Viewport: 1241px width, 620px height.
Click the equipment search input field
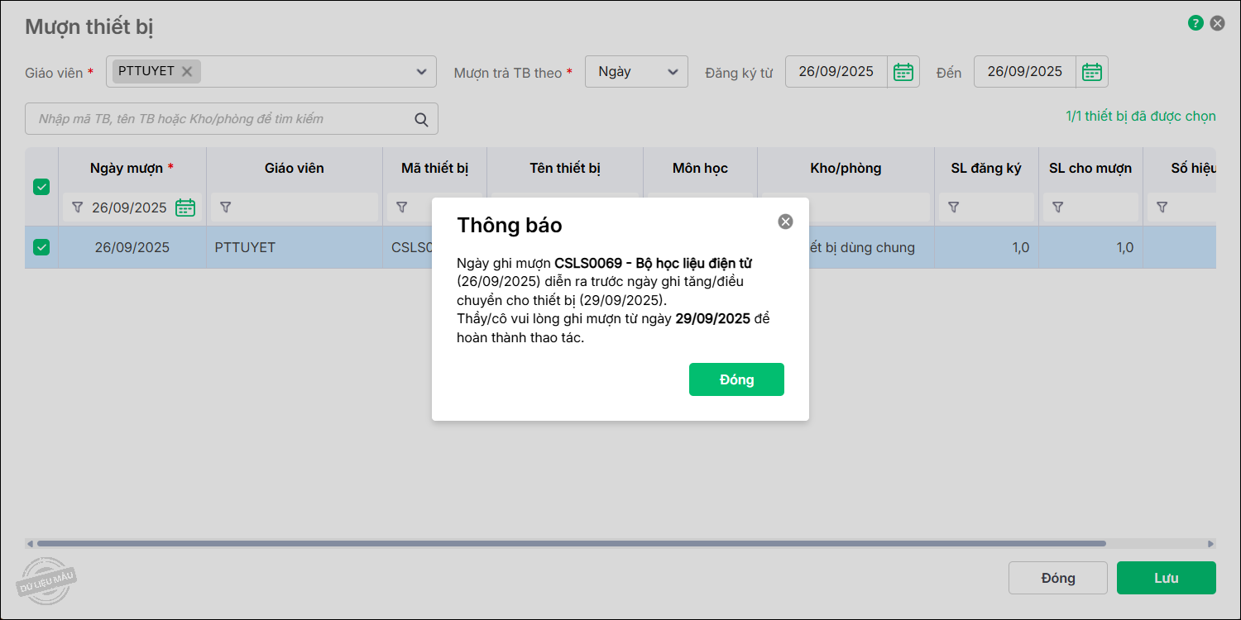click(x=219, y=119)
